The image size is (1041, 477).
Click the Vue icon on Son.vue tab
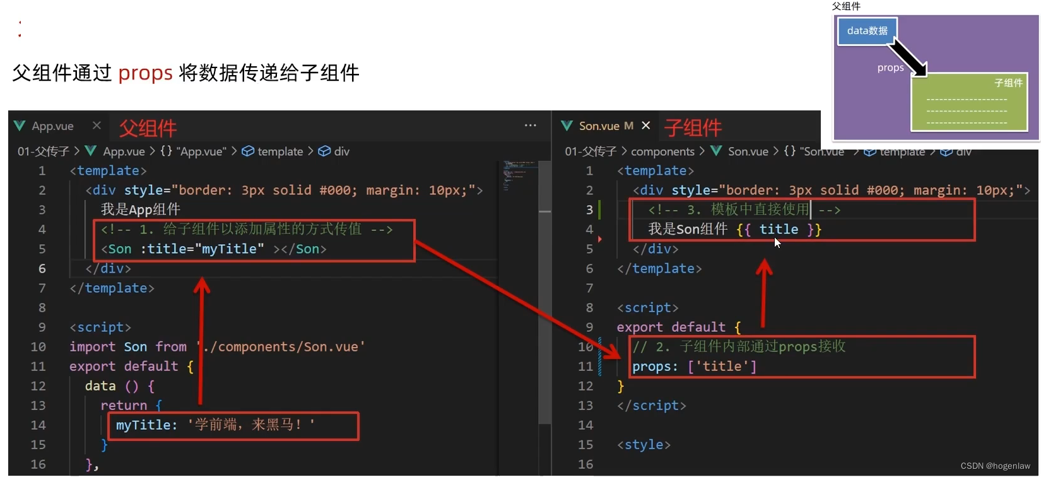[x=567, y=126]
